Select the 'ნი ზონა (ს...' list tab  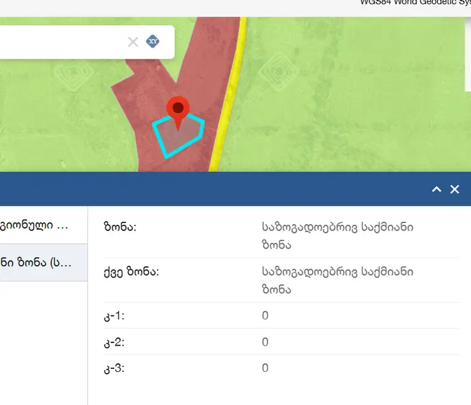point(43,263)
